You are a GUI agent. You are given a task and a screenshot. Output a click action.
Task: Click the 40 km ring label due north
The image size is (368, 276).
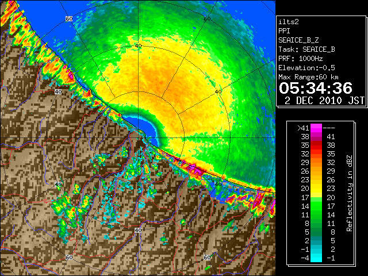138,45
